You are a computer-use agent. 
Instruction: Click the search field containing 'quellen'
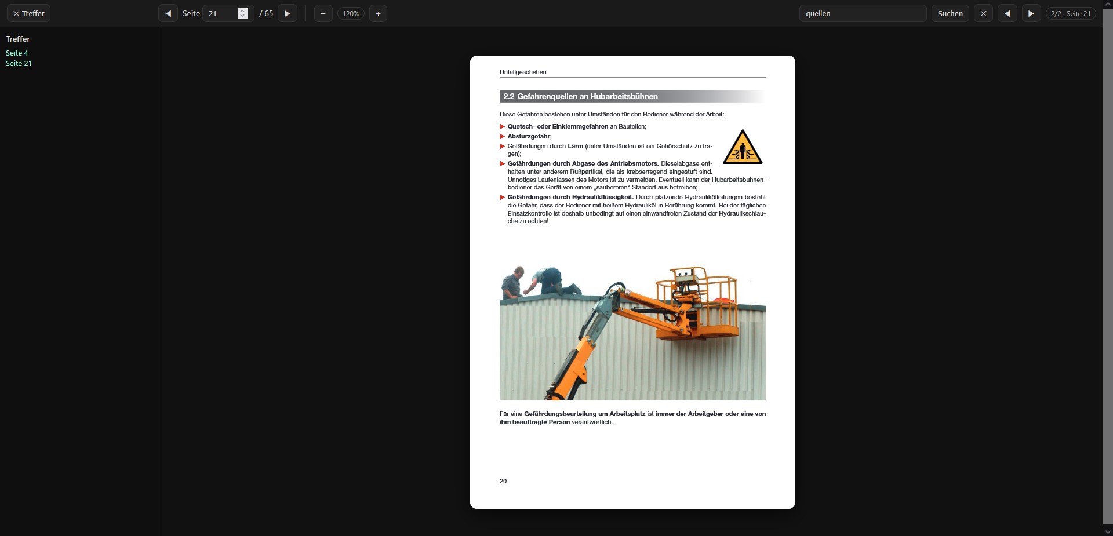click(x=862, y=13)
